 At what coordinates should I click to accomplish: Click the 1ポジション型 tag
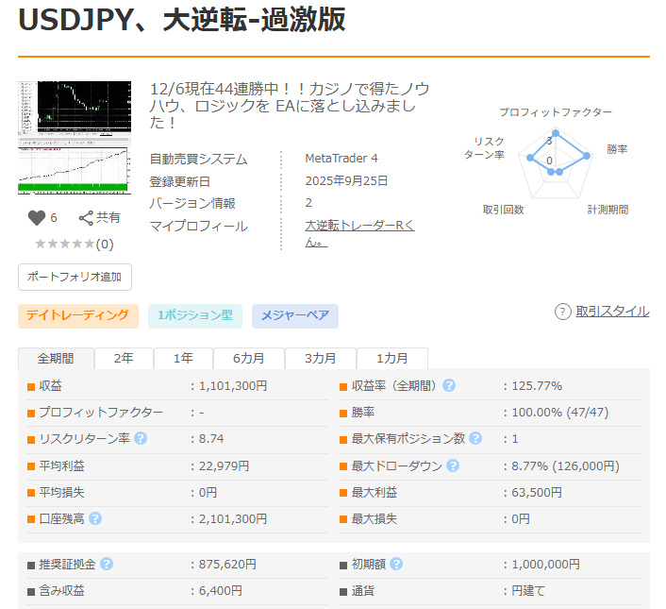pos(195,315)
